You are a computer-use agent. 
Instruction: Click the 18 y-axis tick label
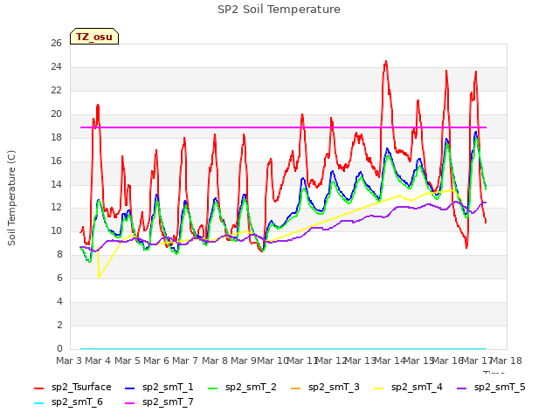(56, 138)
